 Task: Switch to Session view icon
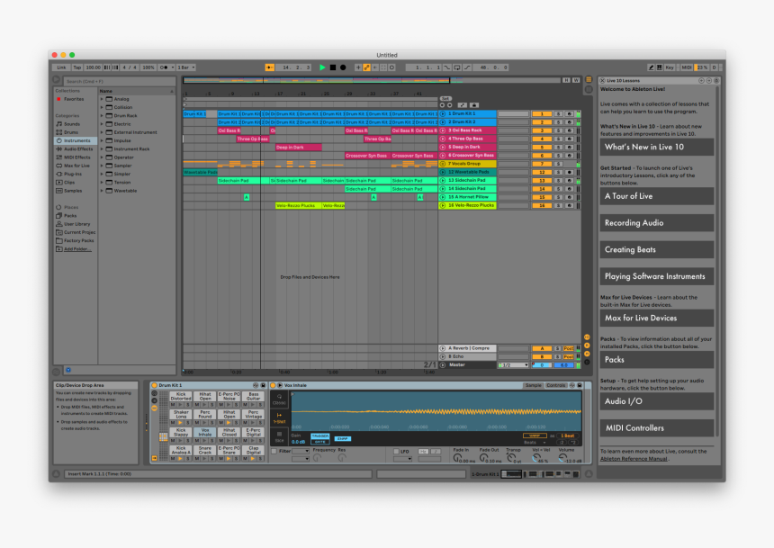point(589,89)
